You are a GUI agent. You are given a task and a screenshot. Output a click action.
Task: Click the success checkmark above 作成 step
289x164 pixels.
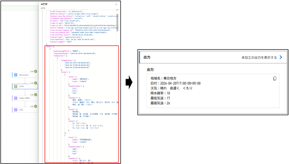tap(36, 106)
